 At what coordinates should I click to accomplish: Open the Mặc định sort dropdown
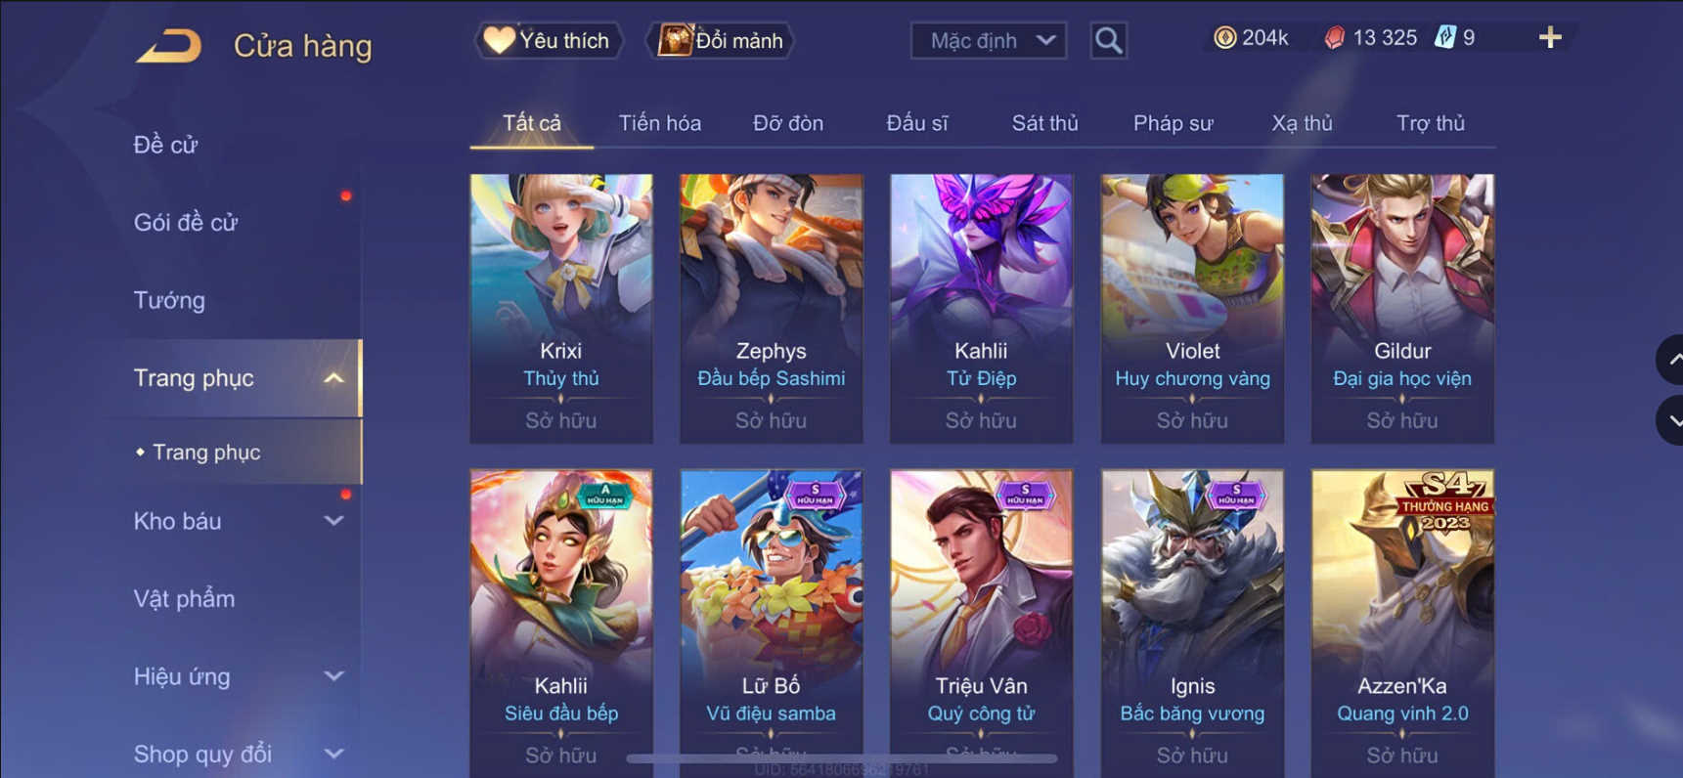point(989,41)
